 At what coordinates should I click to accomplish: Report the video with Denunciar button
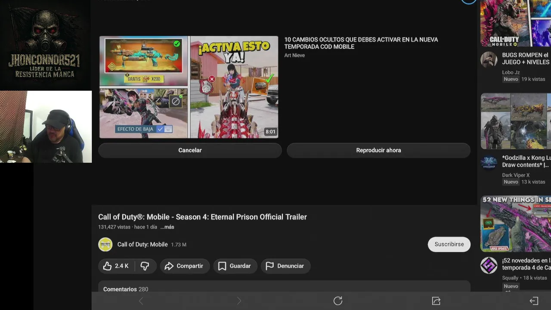click(x=285, y=266)
